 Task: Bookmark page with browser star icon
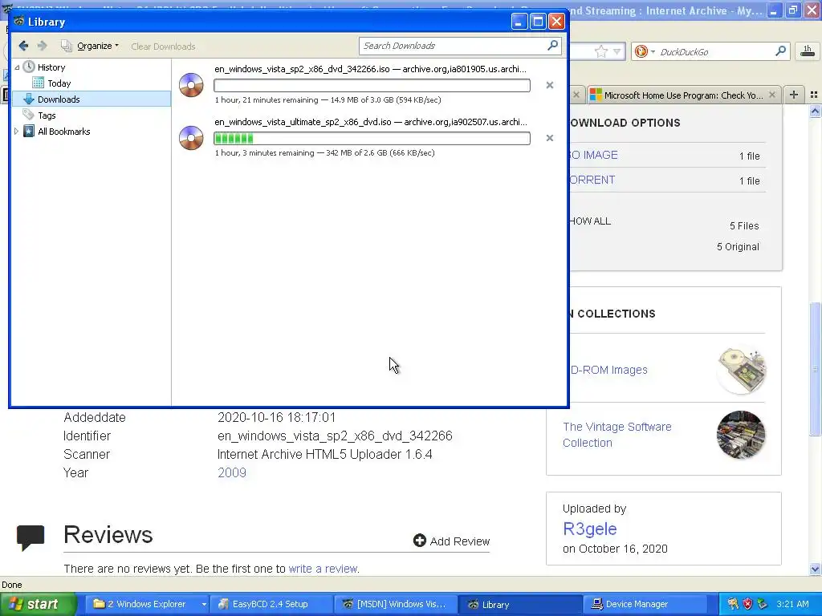[600, 51]
